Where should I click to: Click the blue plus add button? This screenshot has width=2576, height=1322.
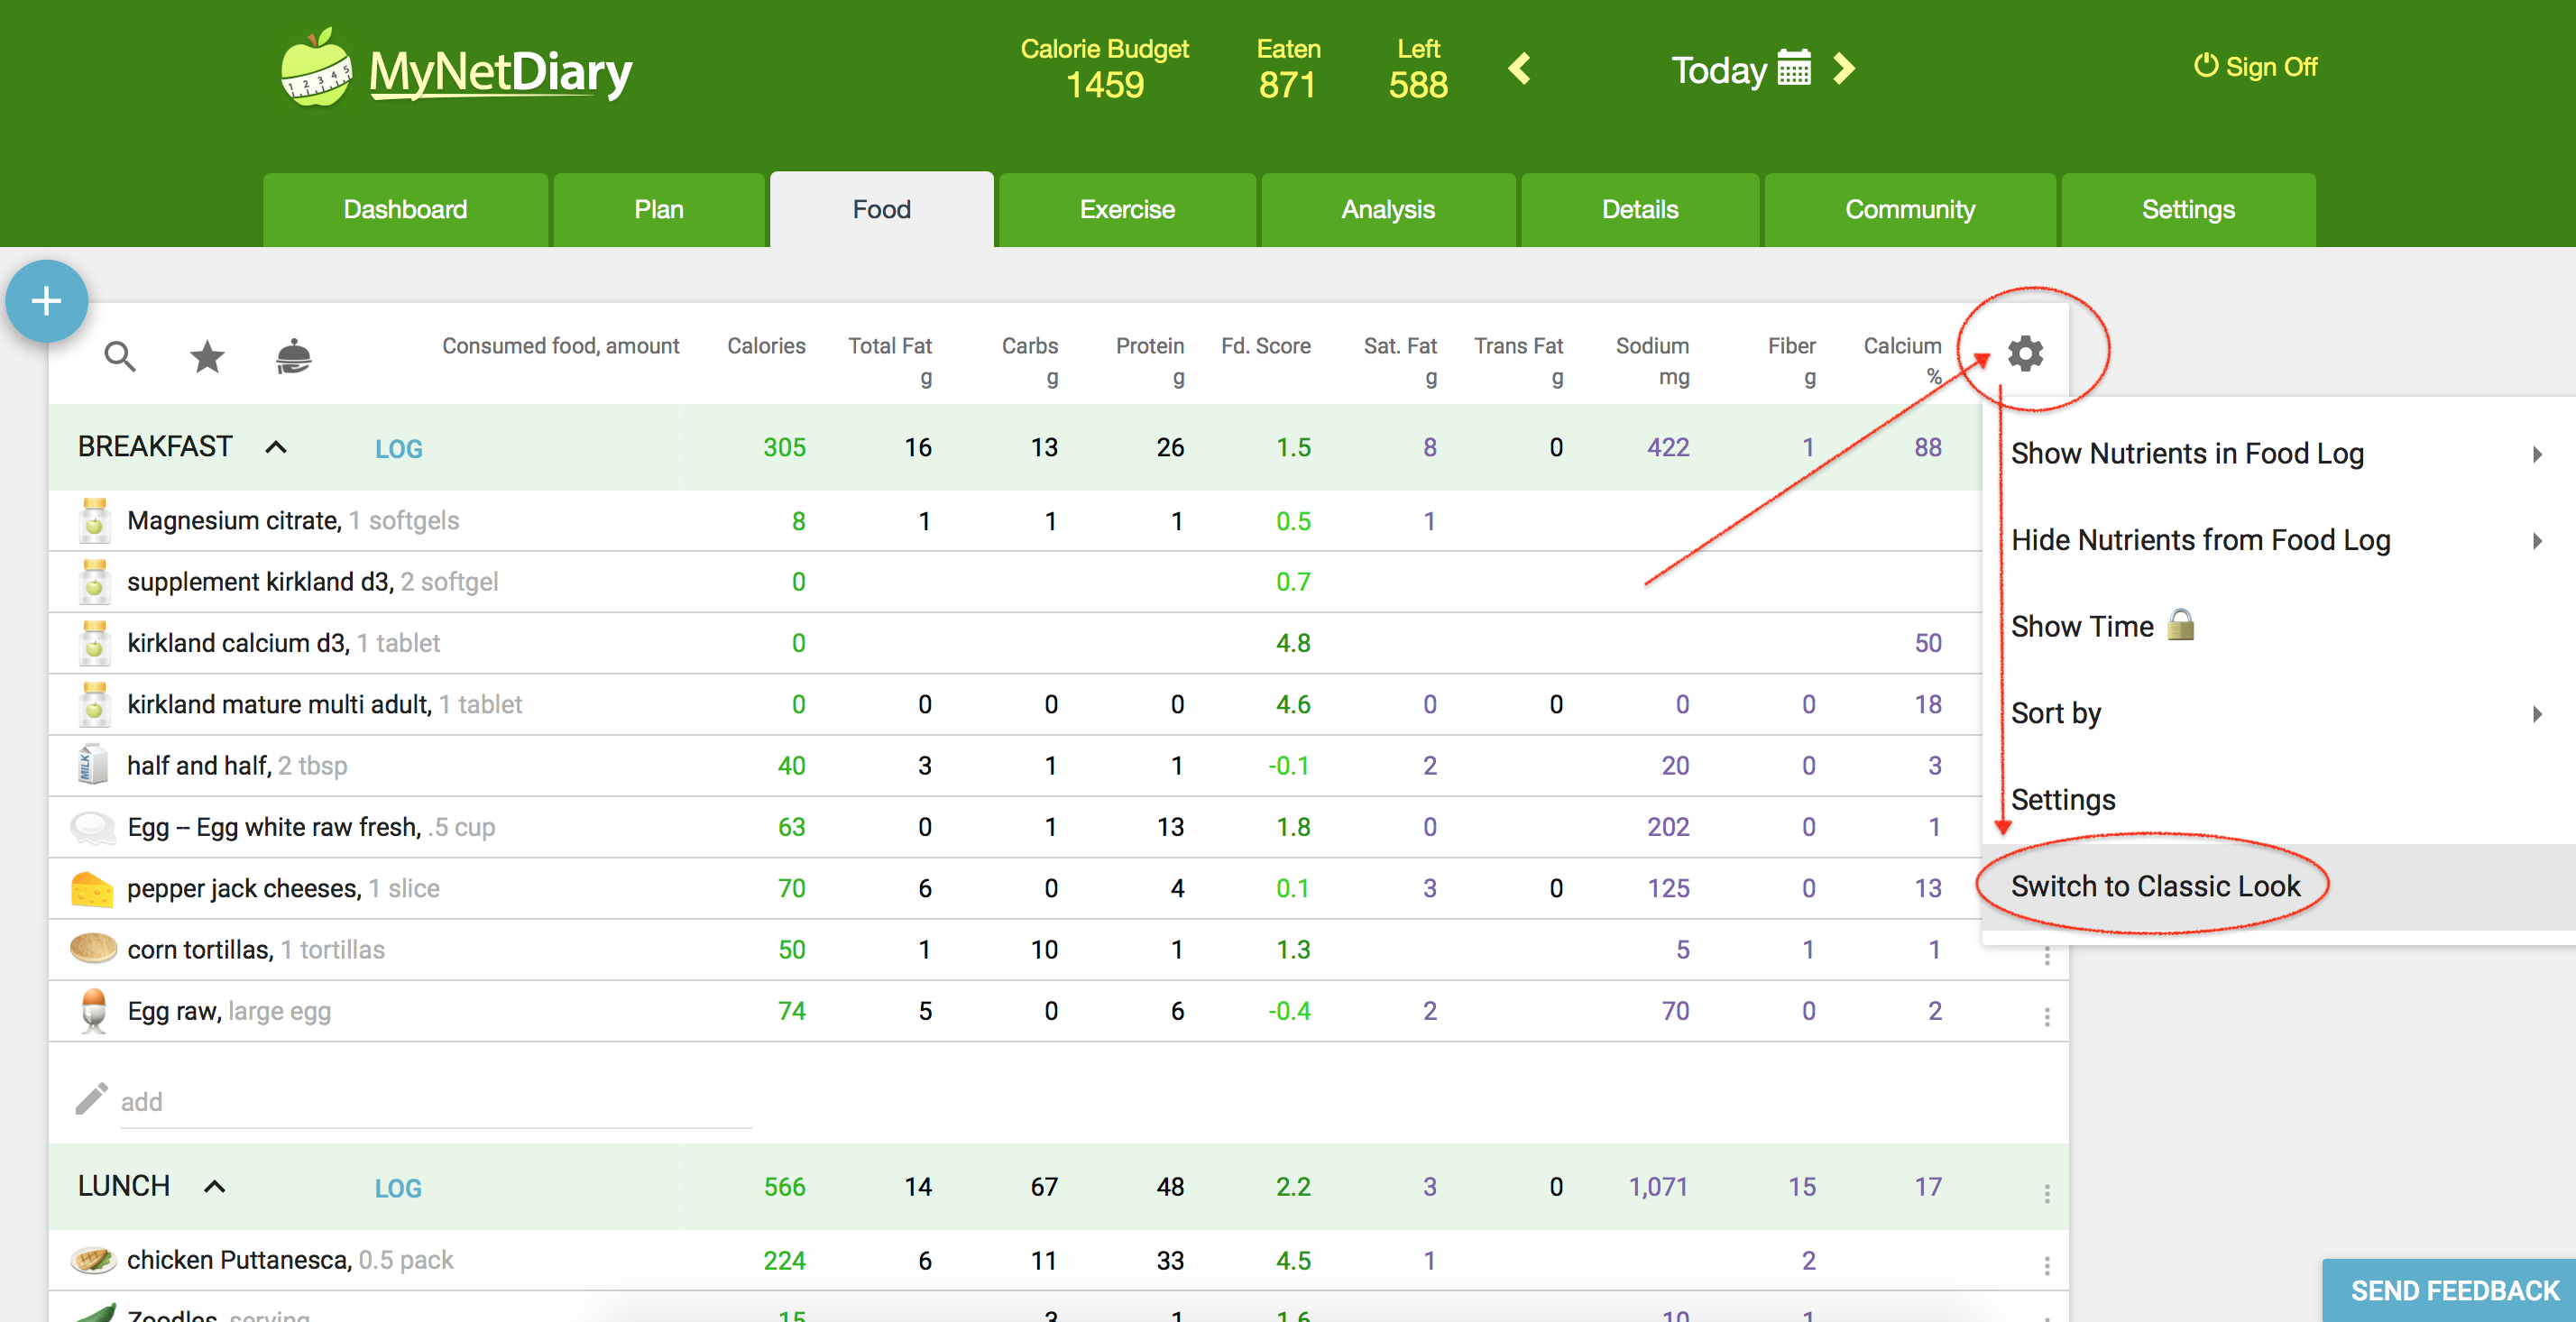point(46,301)
